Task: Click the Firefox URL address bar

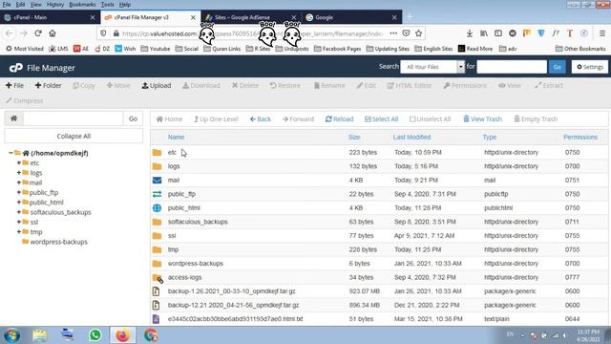Action: tap(252, 33)
